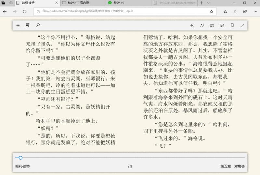Open the table of contents icon
Screen dimensions: 260x175
point(18,25)
